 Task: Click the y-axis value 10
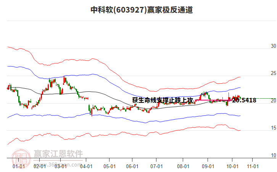point(274,155)
